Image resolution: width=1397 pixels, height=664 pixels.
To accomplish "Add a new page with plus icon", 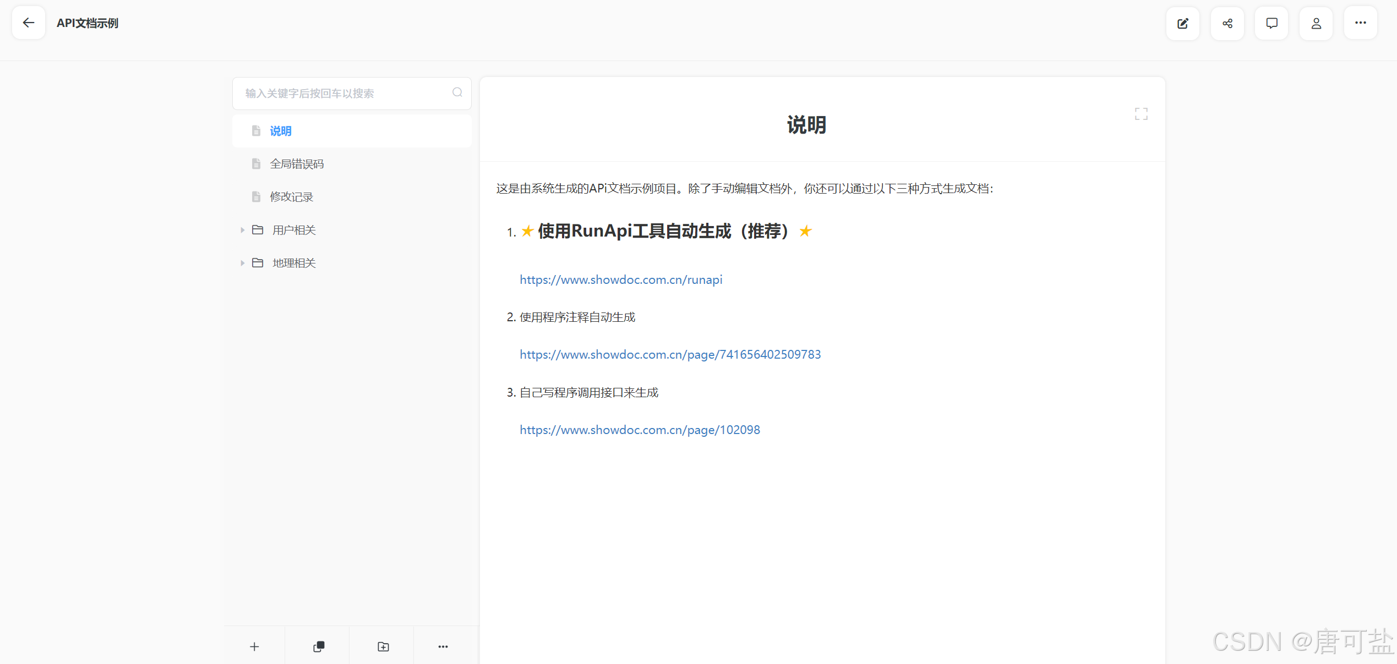I will click(254, 646).
